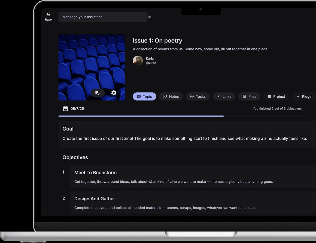
Task: Click Karla's avatar photo
Action: pos(138,61)
